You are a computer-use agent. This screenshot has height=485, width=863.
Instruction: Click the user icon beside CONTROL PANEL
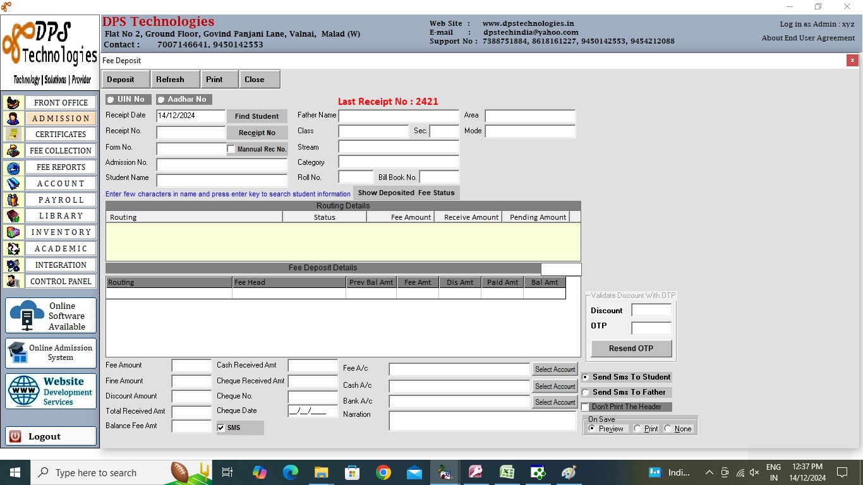(13, 282)
